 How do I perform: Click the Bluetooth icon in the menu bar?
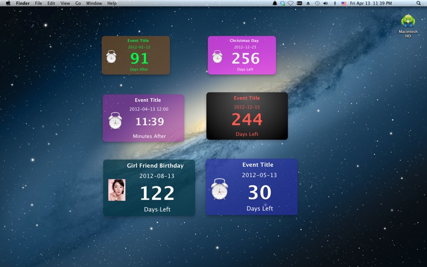pyautogui.click(x=335, y=3)
